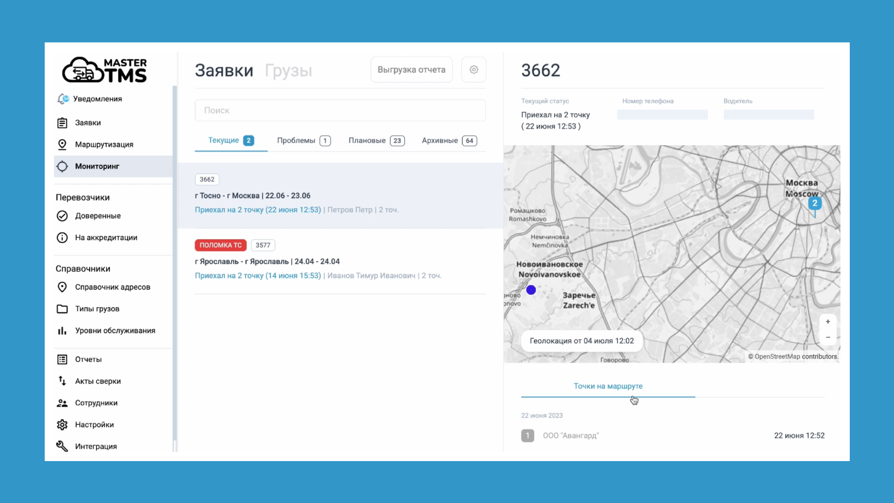Click the Доверенные checkmark icon
Image resolution: width=894 pixels, height=503 pixels.
[x=62, y=216]
